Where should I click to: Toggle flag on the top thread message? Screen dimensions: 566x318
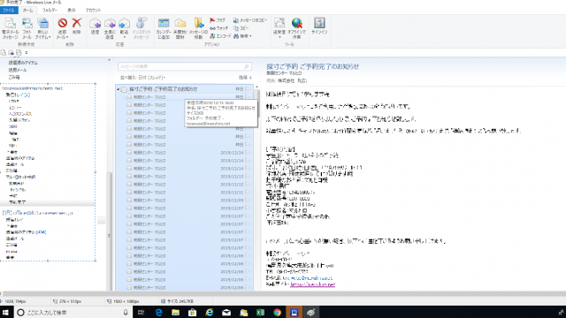click(248, 89)
